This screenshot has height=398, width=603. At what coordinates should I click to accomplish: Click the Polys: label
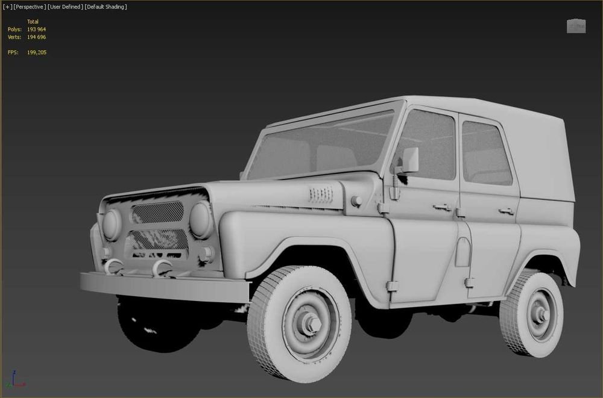point(14,29)
